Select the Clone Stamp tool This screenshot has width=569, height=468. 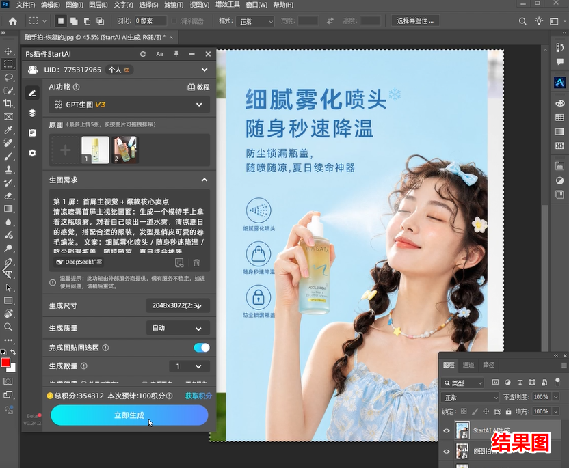(8, 169)
